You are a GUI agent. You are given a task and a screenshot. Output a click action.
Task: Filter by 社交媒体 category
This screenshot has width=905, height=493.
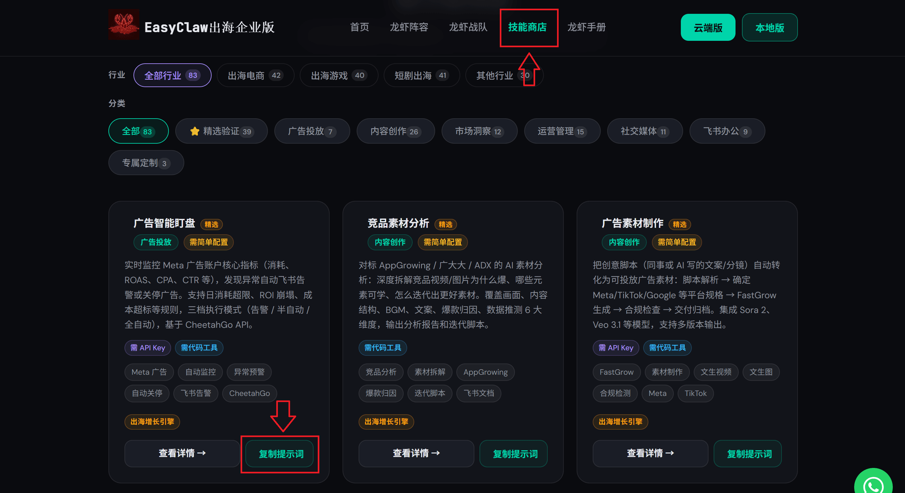tap(645, 131)
